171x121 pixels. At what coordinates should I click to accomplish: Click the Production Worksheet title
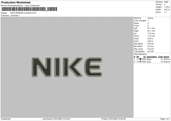coord(16,2)
